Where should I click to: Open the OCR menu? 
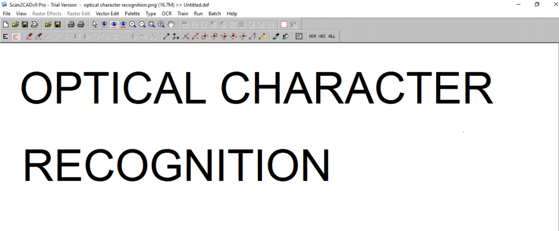tap(167, 14)
